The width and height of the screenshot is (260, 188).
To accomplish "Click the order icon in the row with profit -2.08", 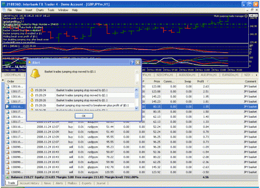I will [7, 157].
